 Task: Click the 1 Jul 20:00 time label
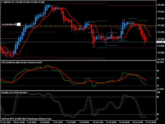click(31, 122)
